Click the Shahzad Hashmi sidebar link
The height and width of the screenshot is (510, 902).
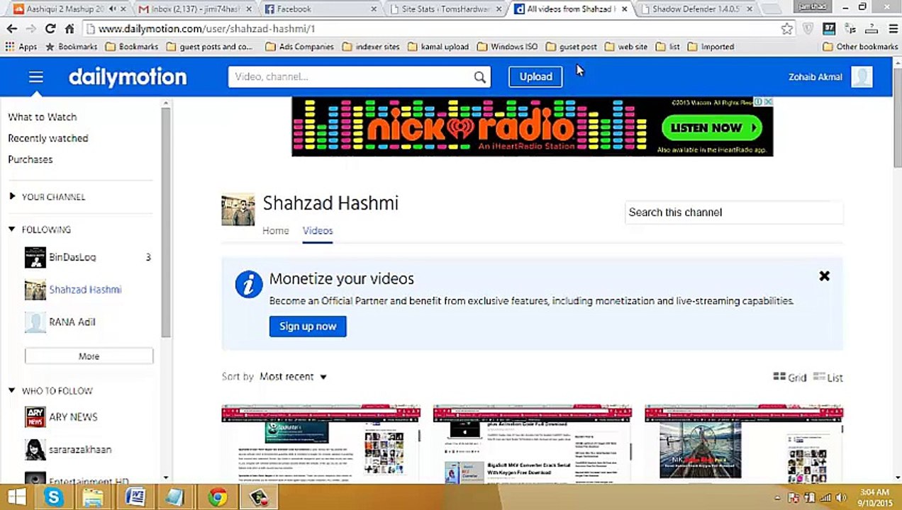[85, 290]
